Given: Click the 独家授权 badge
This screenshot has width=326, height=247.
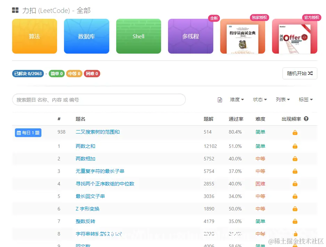Looking at the screenshot, I should 260,17.
